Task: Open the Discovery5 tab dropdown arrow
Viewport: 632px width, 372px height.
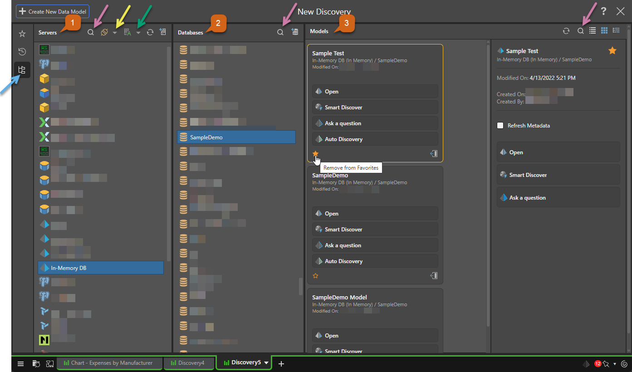Action: (x=266, y=363)
